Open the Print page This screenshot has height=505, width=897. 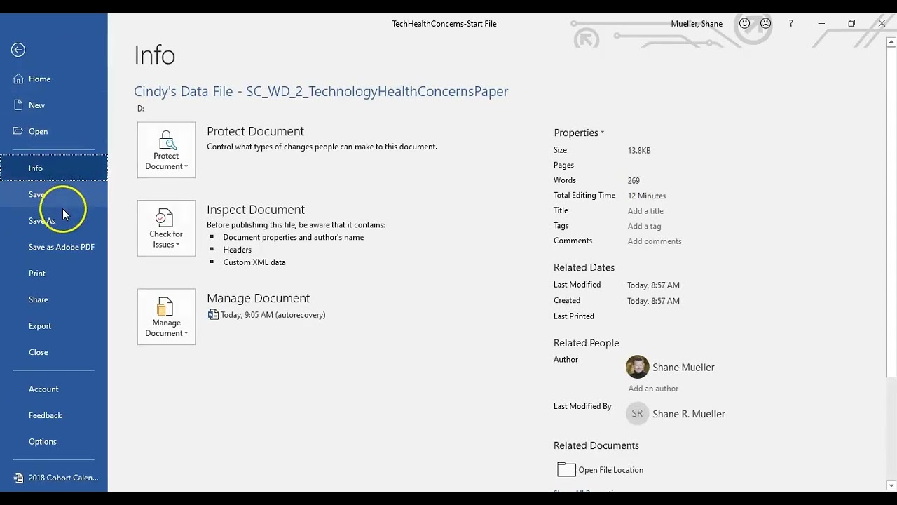point(54,274)
